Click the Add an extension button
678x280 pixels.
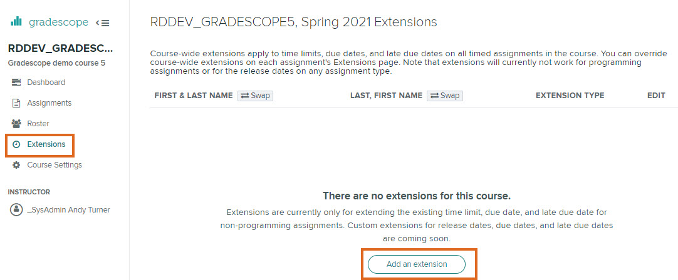tap(417, 264)
